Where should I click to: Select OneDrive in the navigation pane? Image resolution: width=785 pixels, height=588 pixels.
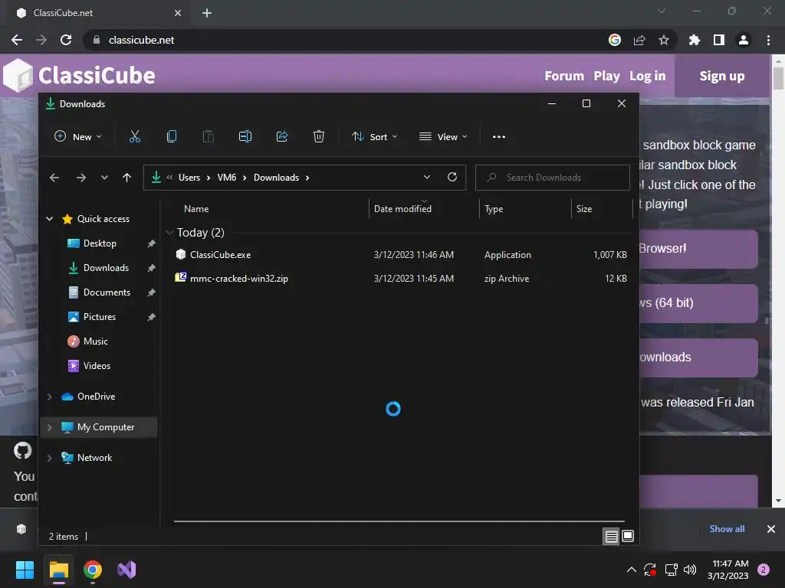coord(96,397)
